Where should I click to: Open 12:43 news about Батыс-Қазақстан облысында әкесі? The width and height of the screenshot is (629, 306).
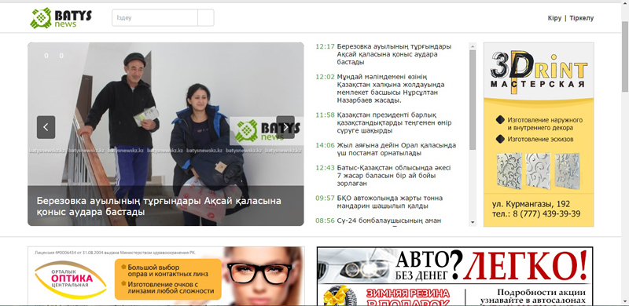[x=394, y=176]
